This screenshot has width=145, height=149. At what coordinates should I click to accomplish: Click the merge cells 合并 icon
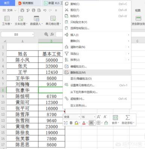115,118
